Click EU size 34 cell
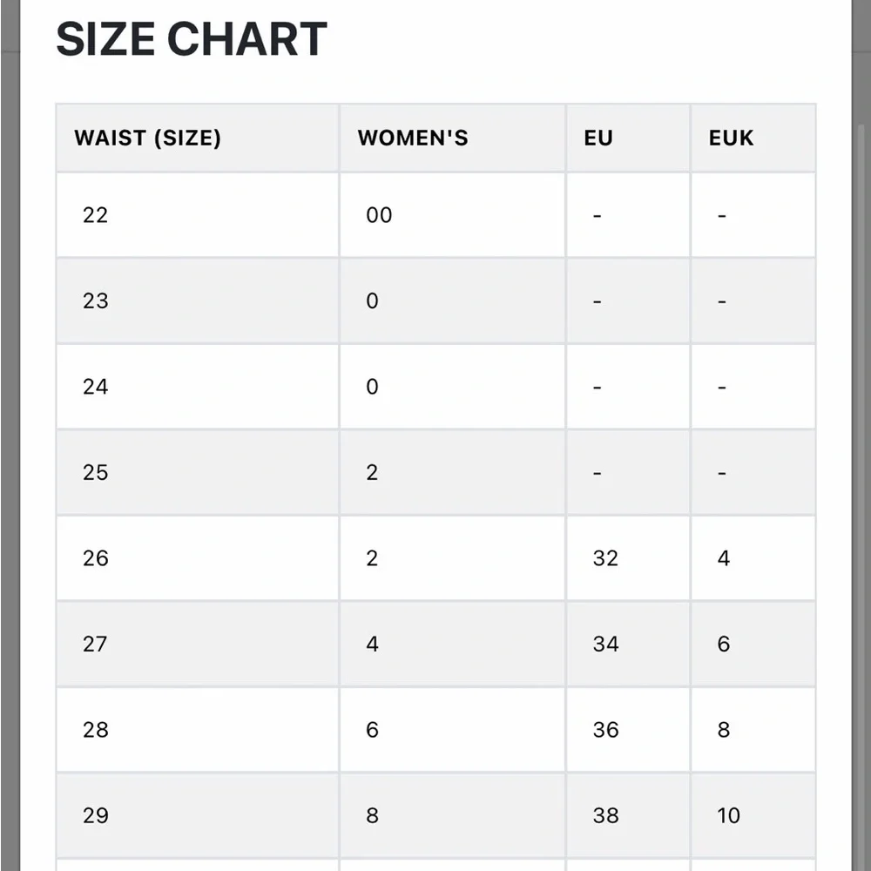The width and height of the screenshot is (871, 871). pyautogui.click(x=628, y=644)
